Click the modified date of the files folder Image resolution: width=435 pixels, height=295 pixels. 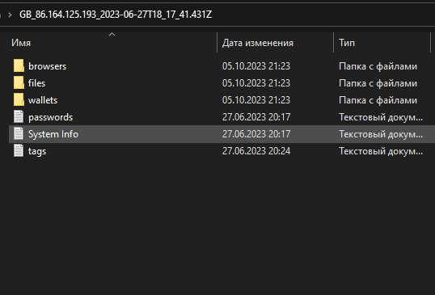point(256,83)
